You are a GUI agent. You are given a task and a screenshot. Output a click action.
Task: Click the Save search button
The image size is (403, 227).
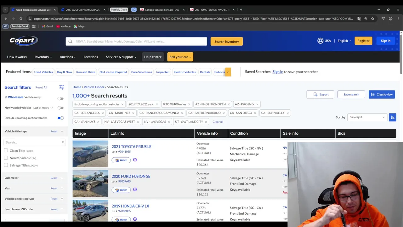click(351, 94)
